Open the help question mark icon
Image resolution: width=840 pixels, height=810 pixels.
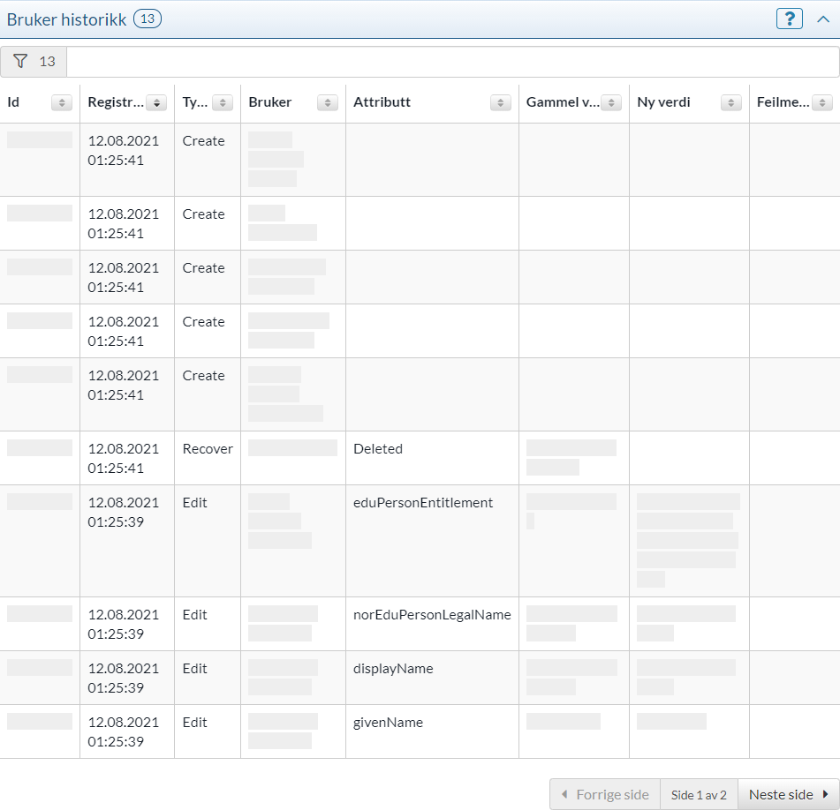pyautogui.click(x=789, y=19)
